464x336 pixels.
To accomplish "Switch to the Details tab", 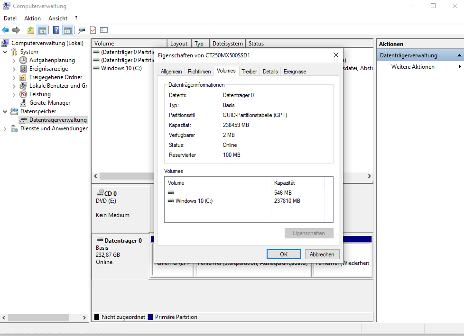I will click(x=270, y=72).
